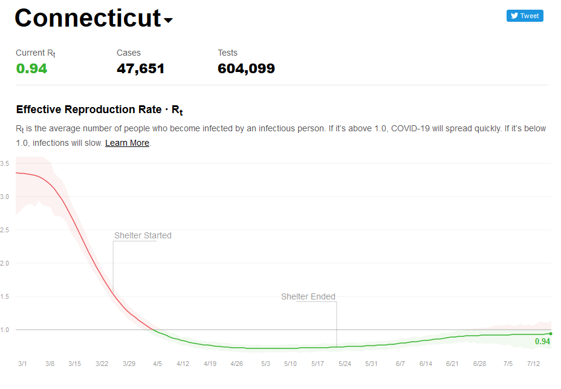Select the 7/12 date axis tick
This screenshot has height=389, width=561.
pyautogui.click(x=533, y=364)
